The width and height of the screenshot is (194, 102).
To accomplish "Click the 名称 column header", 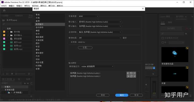I will coord(9,28).
